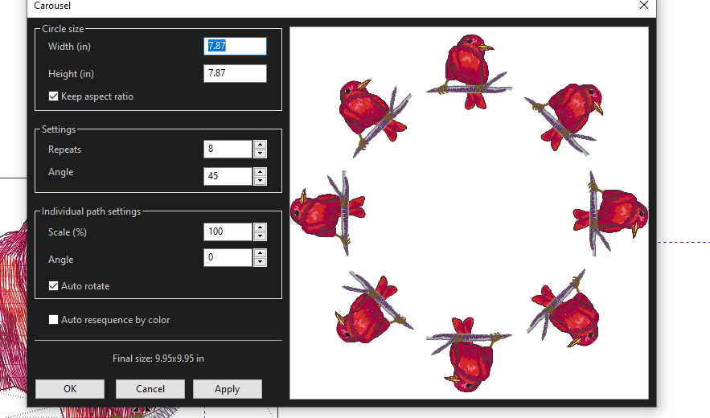This screenshot has width=710, height=418.
Task: Click the Keep aspect ratio label
Action: 97,96
